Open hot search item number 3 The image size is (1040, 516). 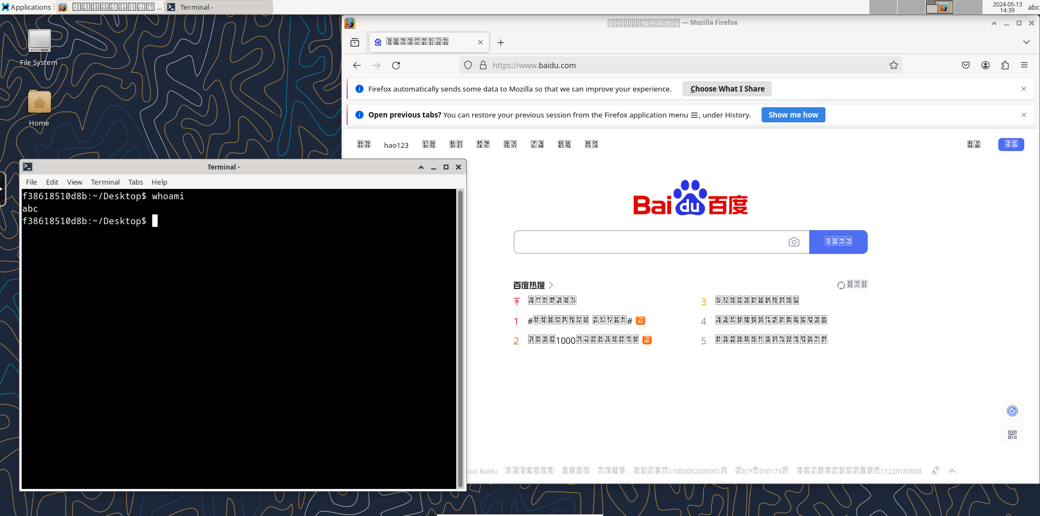tap(750, 301)
